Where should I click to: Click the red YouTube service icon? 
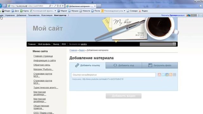pos(159,75)
